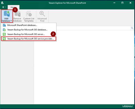Click the search magnifier icon
This screenshot has width=135, height=109.
pos(132,28)
